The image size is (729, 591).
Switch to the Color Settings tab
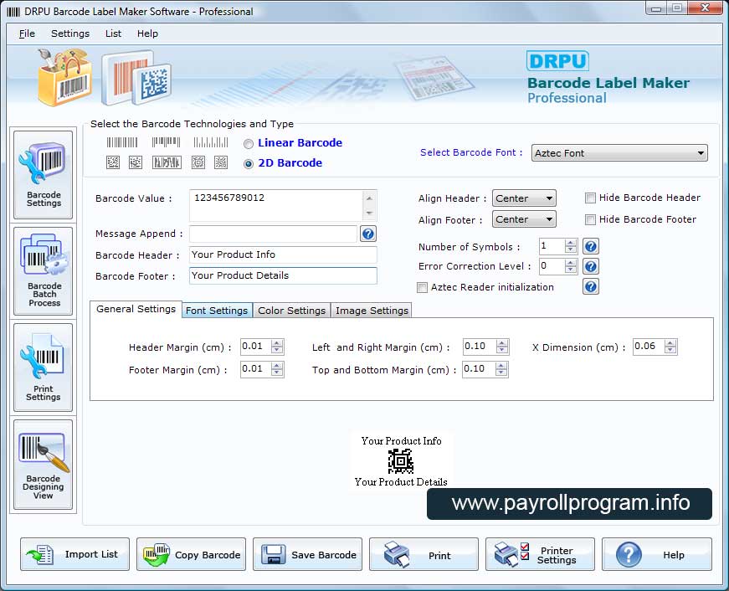(x=292, y=310)
